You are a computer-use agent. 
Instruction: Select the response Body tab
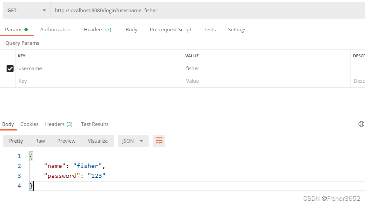pos(8,124)
